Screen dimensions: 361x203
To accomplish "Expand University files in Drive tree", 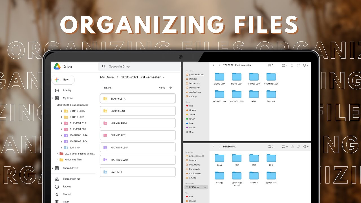I will (x=57, y=160).
